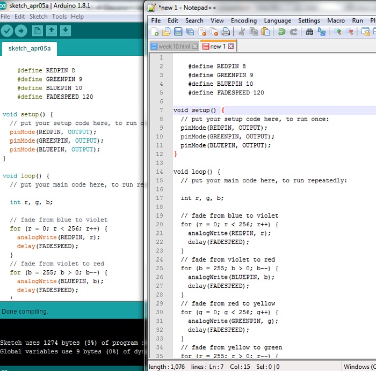Open the Arduino Edit menu
The image size is (376, 371).
click(x=20, y=17)
